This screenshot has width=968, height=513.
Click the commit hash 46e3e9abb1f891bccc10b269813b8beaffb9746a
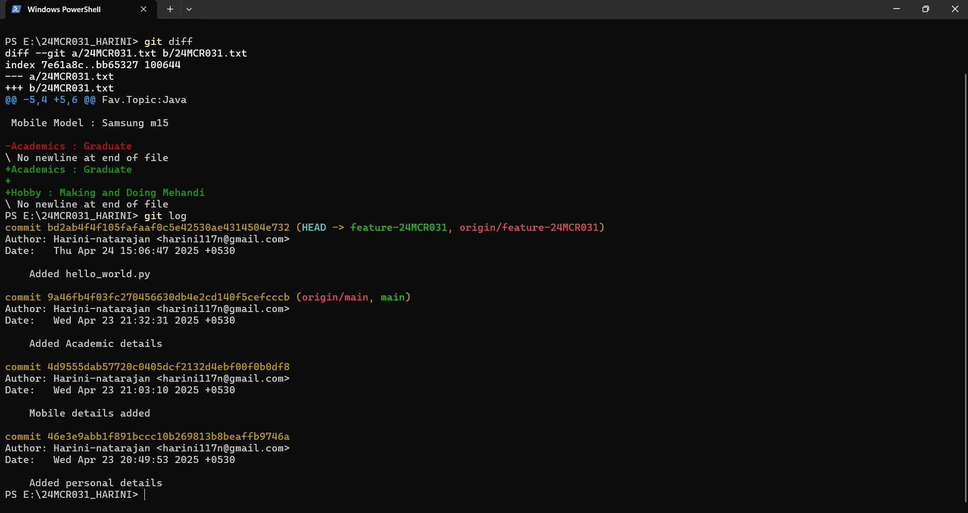pos(169,437)
